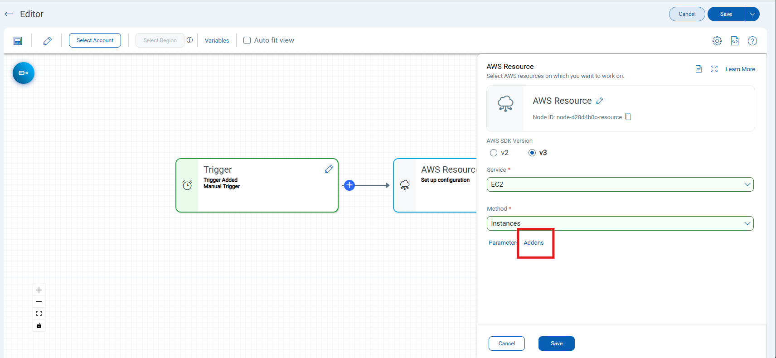
Task: Open editor settings gear icon
Action: point(717,41)
